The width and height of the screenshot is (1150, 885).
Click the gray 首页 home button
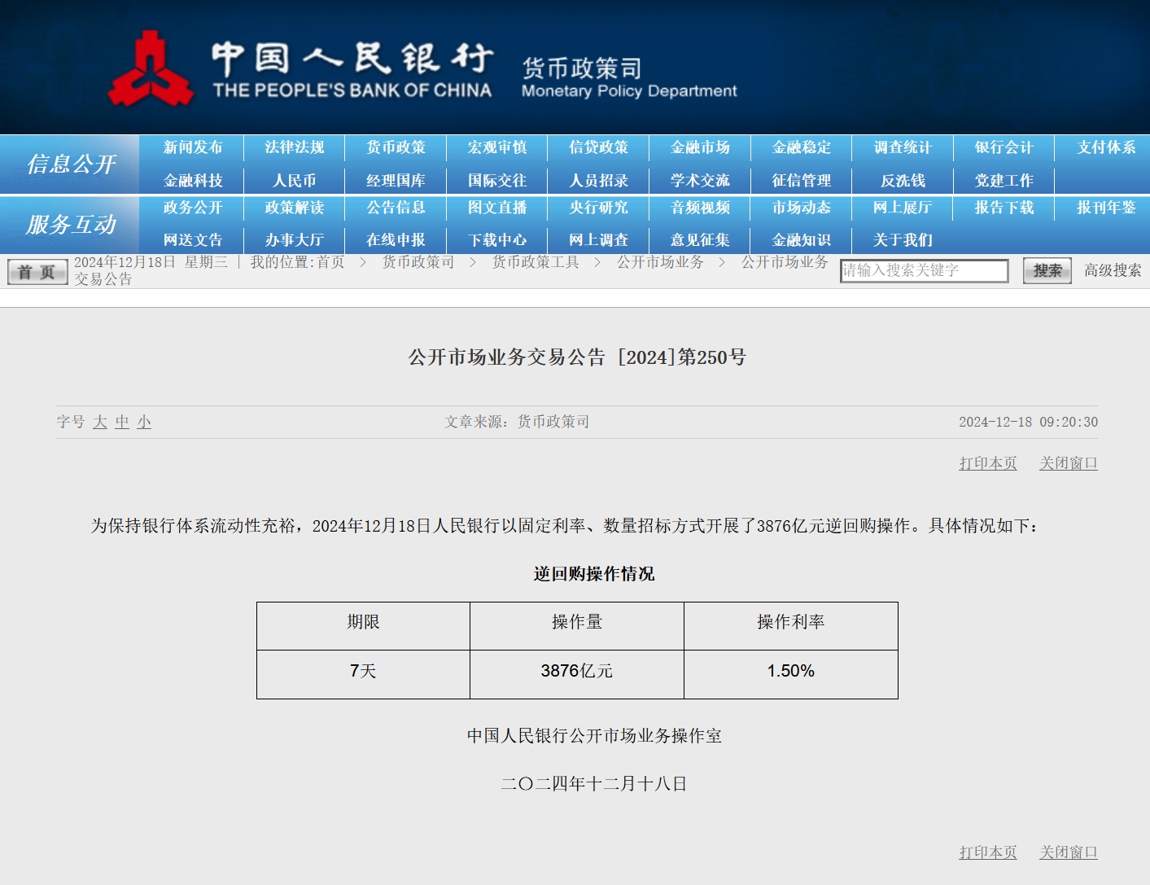pyautogui.click(x=37, y=271)
